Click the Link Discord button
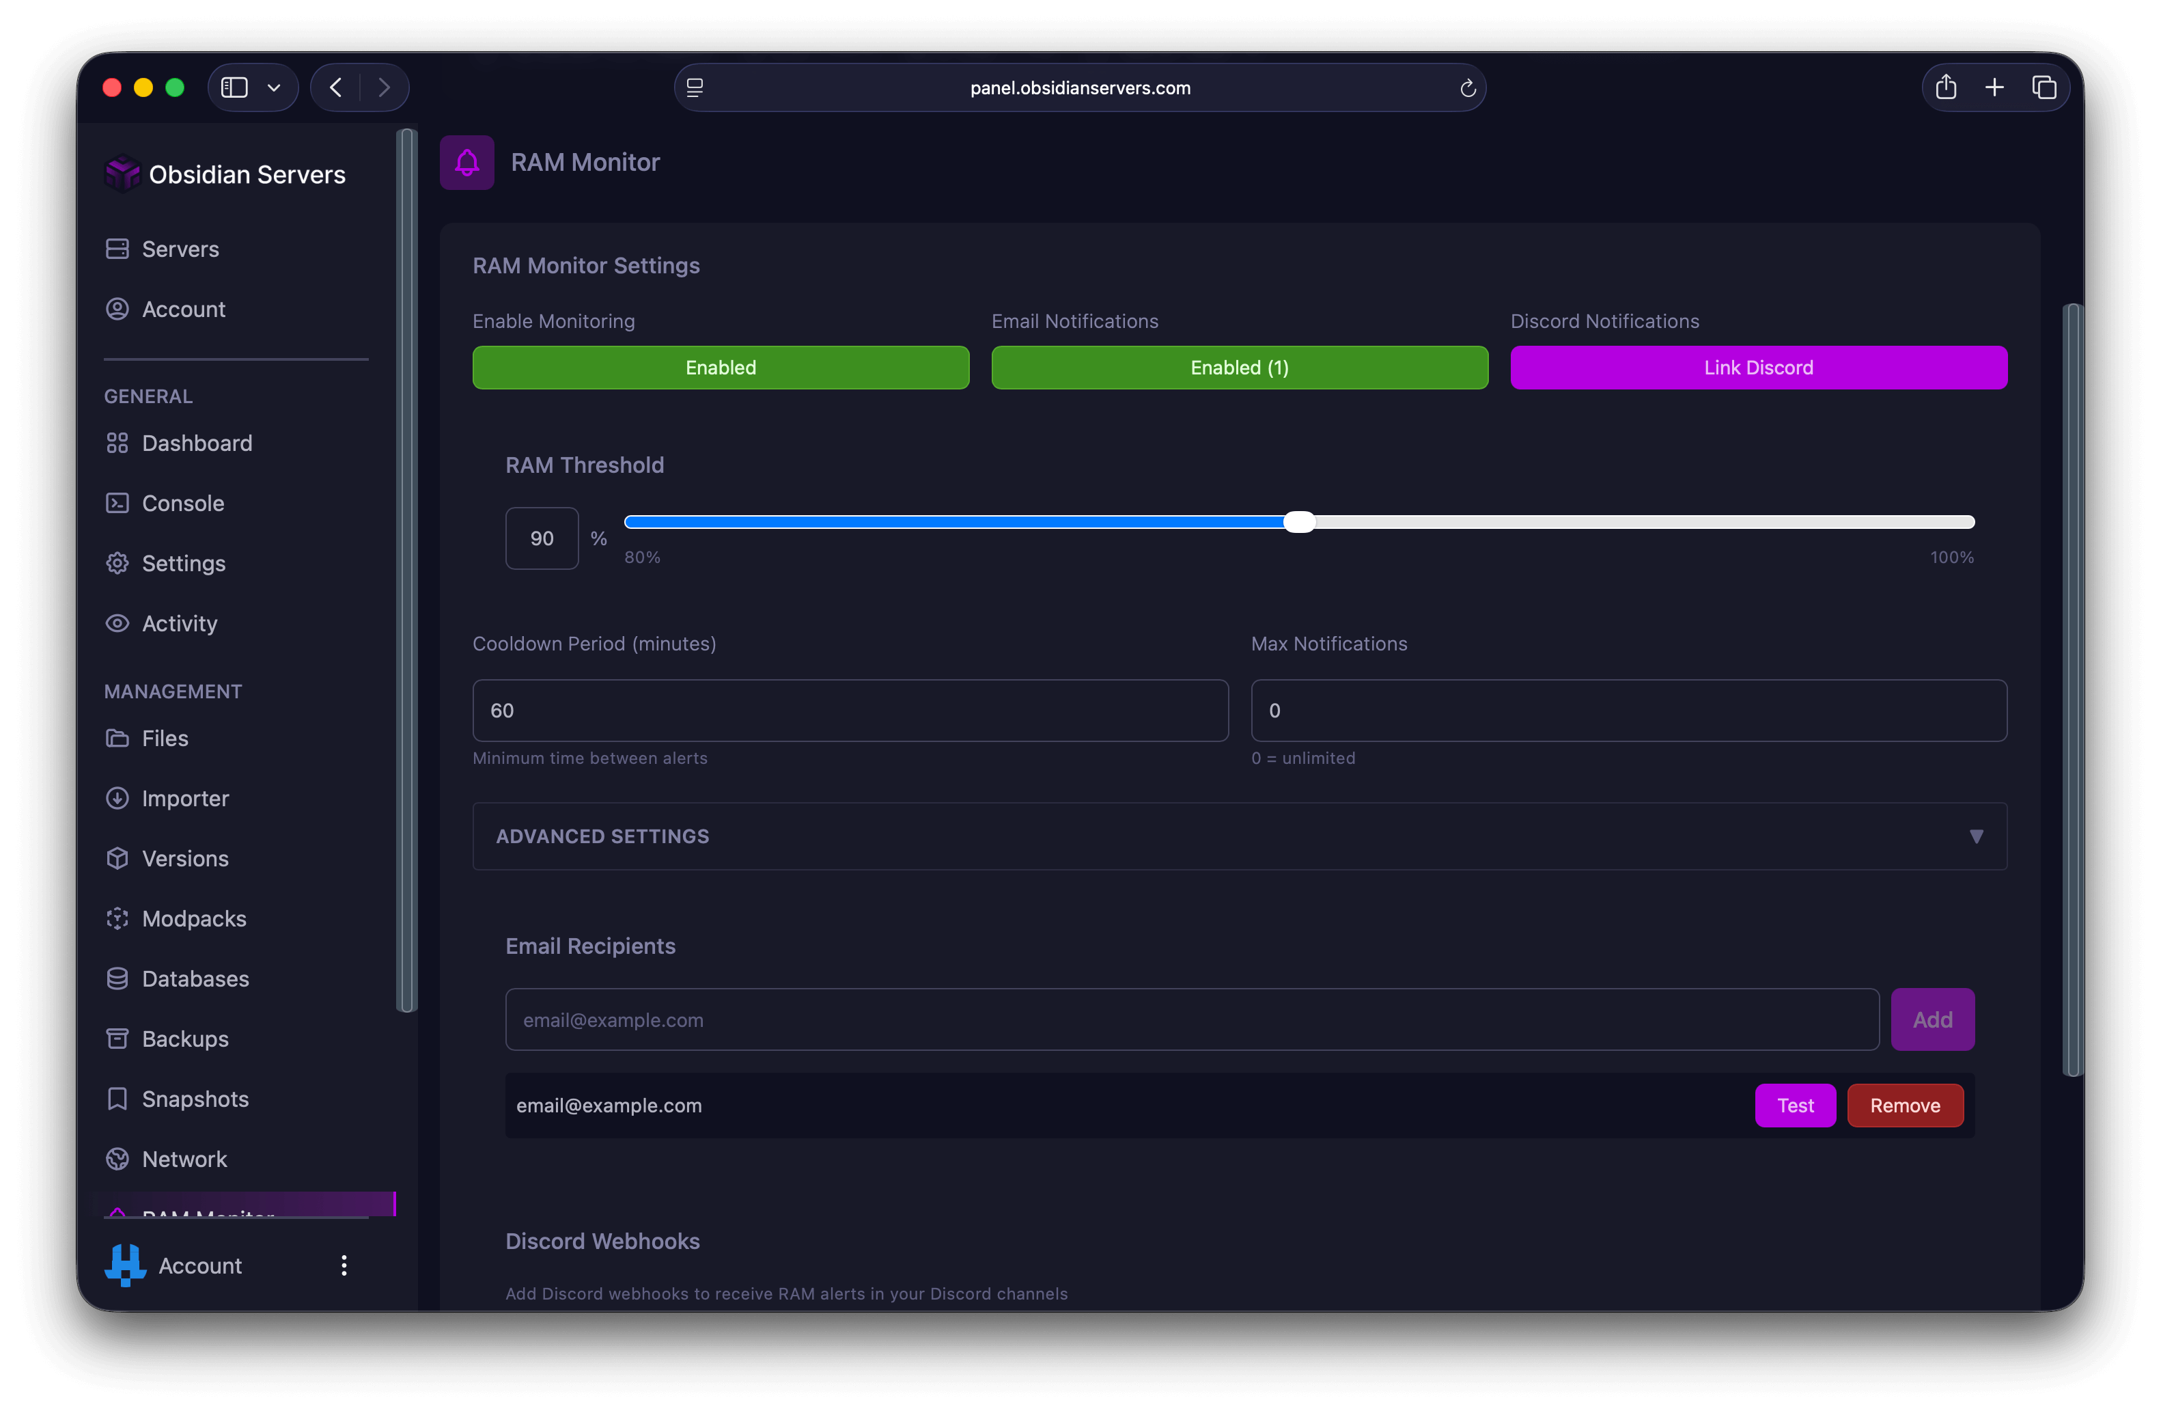The height and width of the screenshot is (1413, 2161). point(1758,368)
